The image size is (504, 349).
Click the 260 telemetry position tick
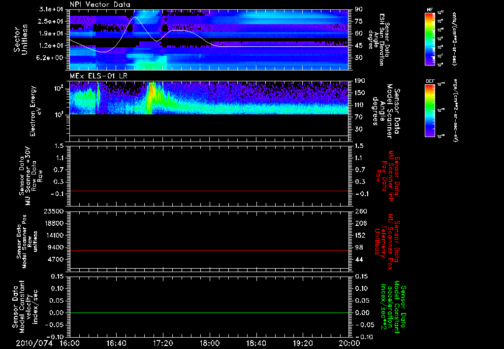point(361,211)
